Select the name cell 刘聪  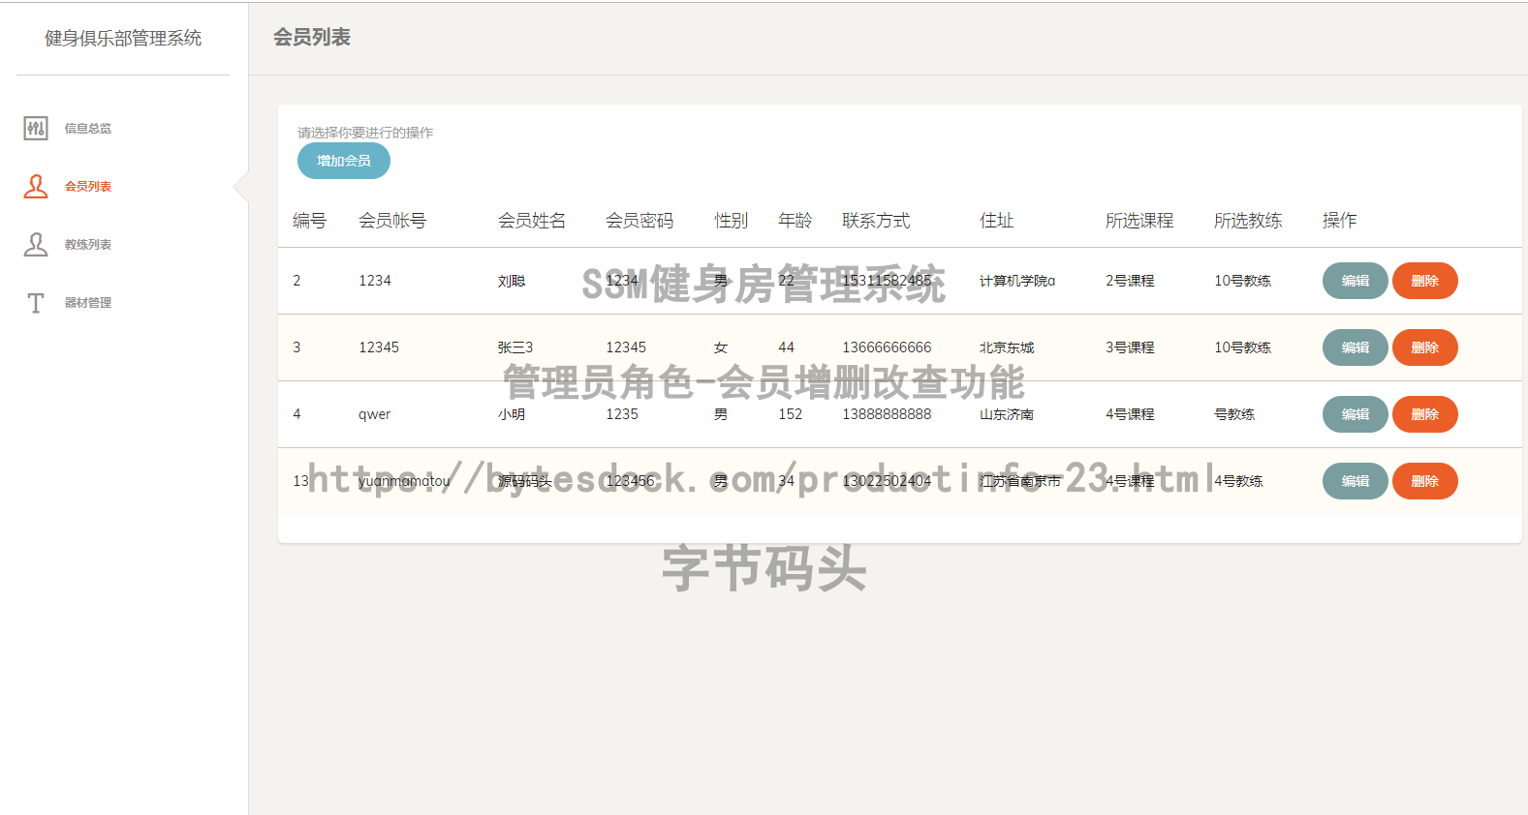[512, 281]
